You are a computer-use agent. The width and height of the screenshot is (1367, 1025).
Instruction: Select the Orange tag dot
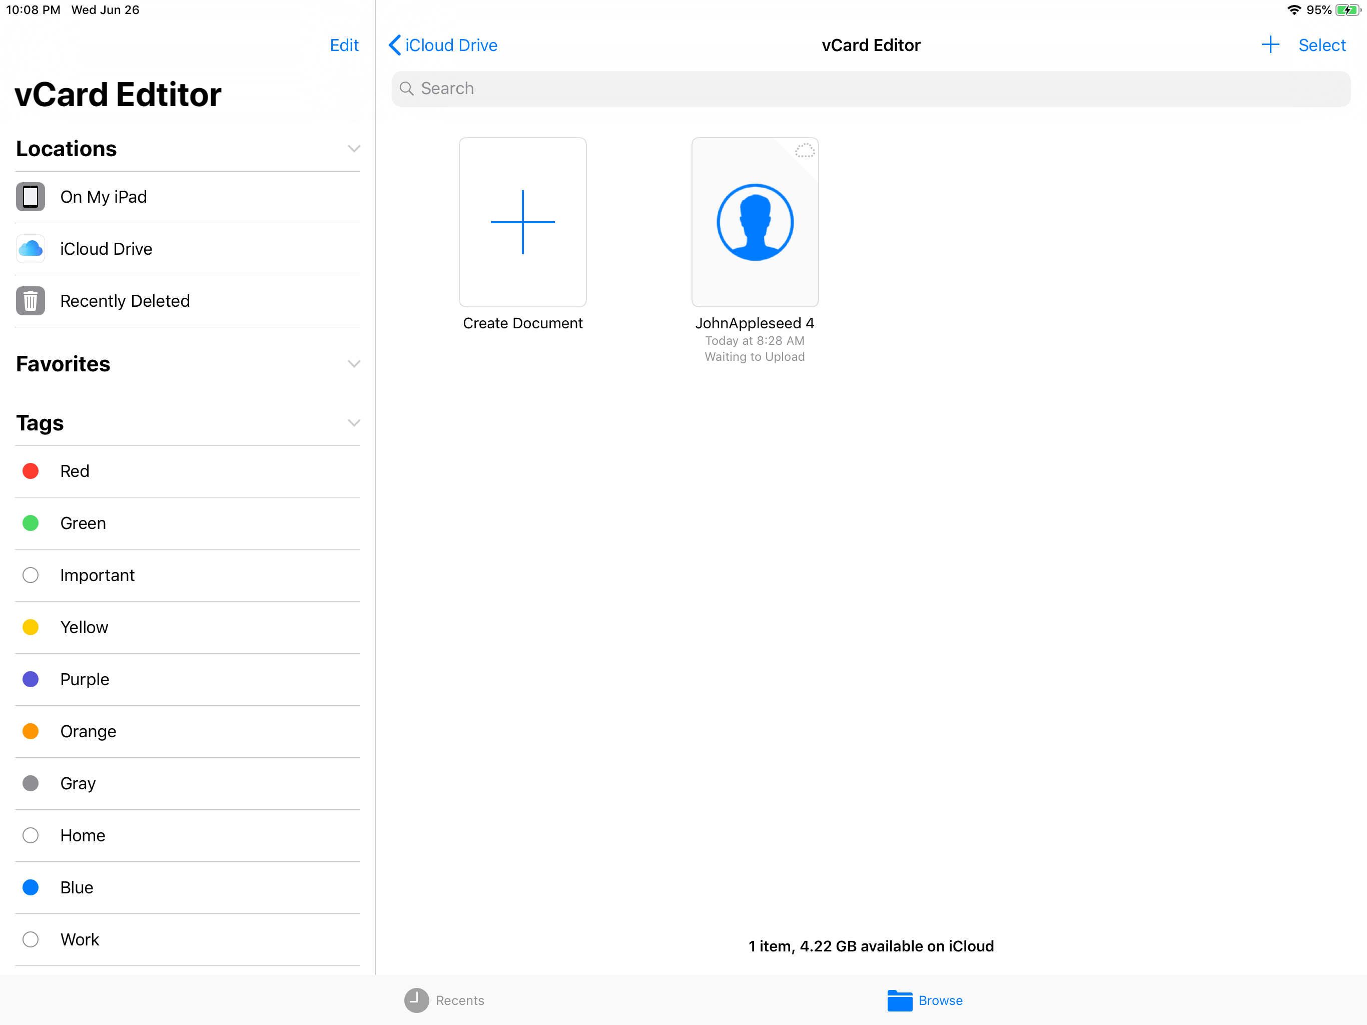(31, 731)
